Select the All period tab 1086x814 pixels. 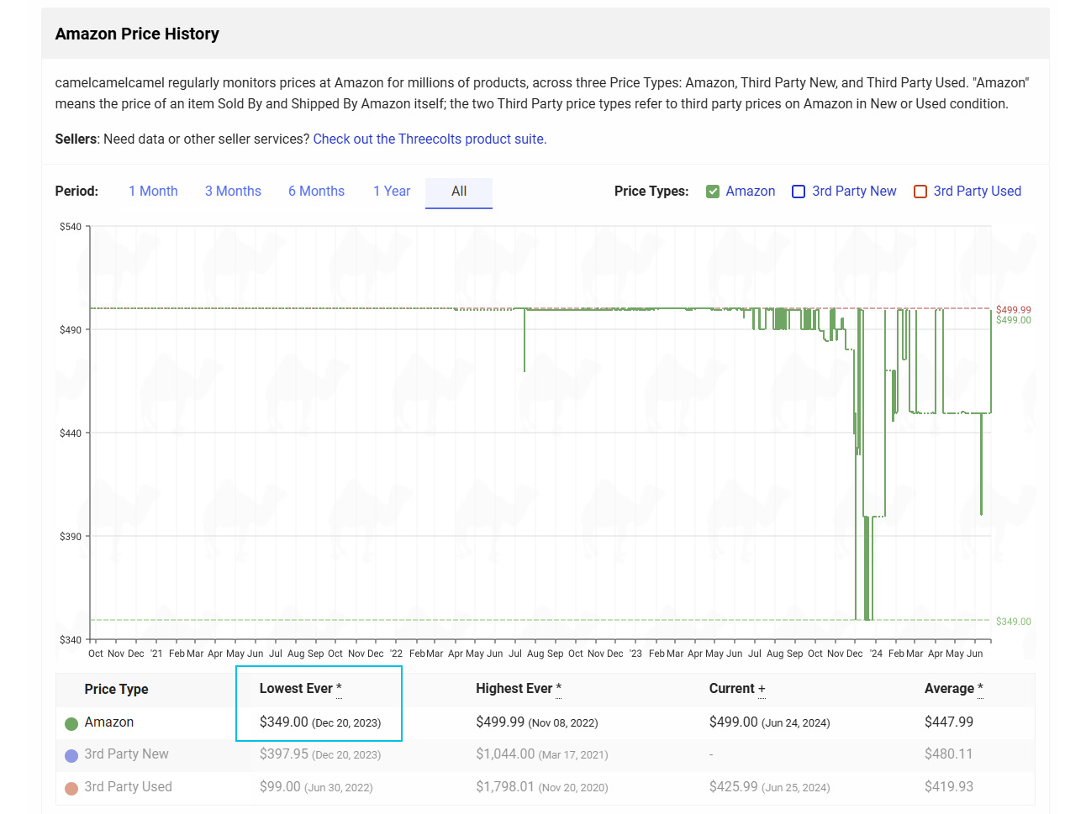coord(459,192)
